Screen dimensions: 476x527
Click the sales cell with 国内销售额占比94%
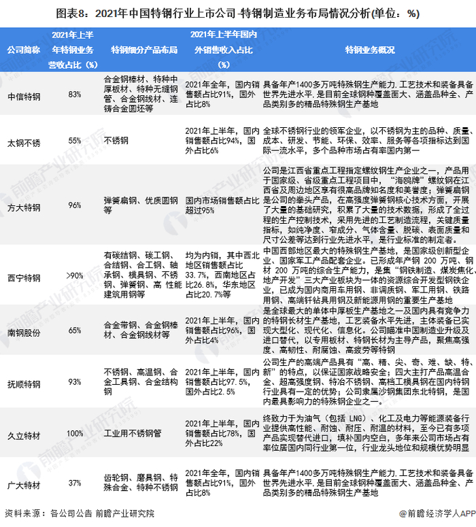[x=222, y=141]
